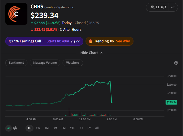This screenshot has width=183, height=136.
Task: Click the 4:00 PM time label
Action: [x=112, y=119]
